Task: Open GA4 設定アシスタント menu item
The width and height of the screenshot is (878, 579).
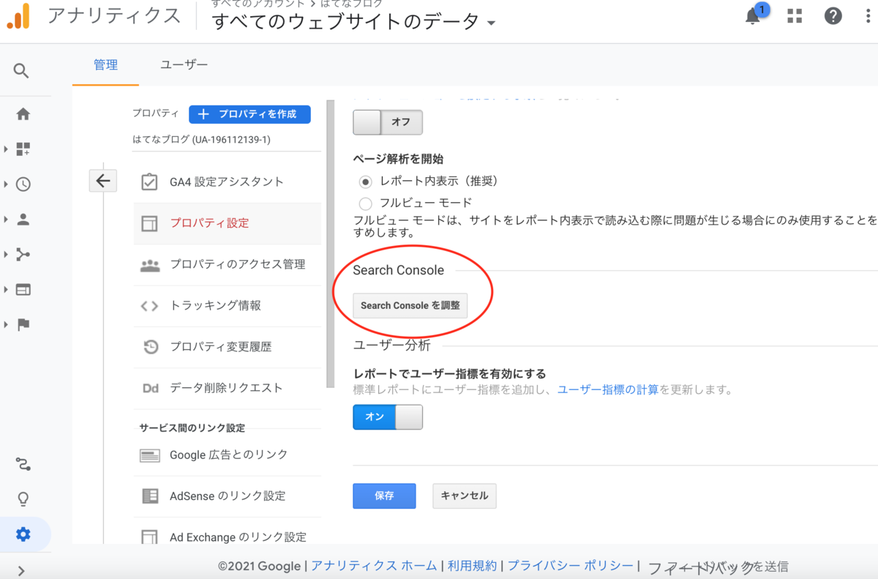Action: 227,182
